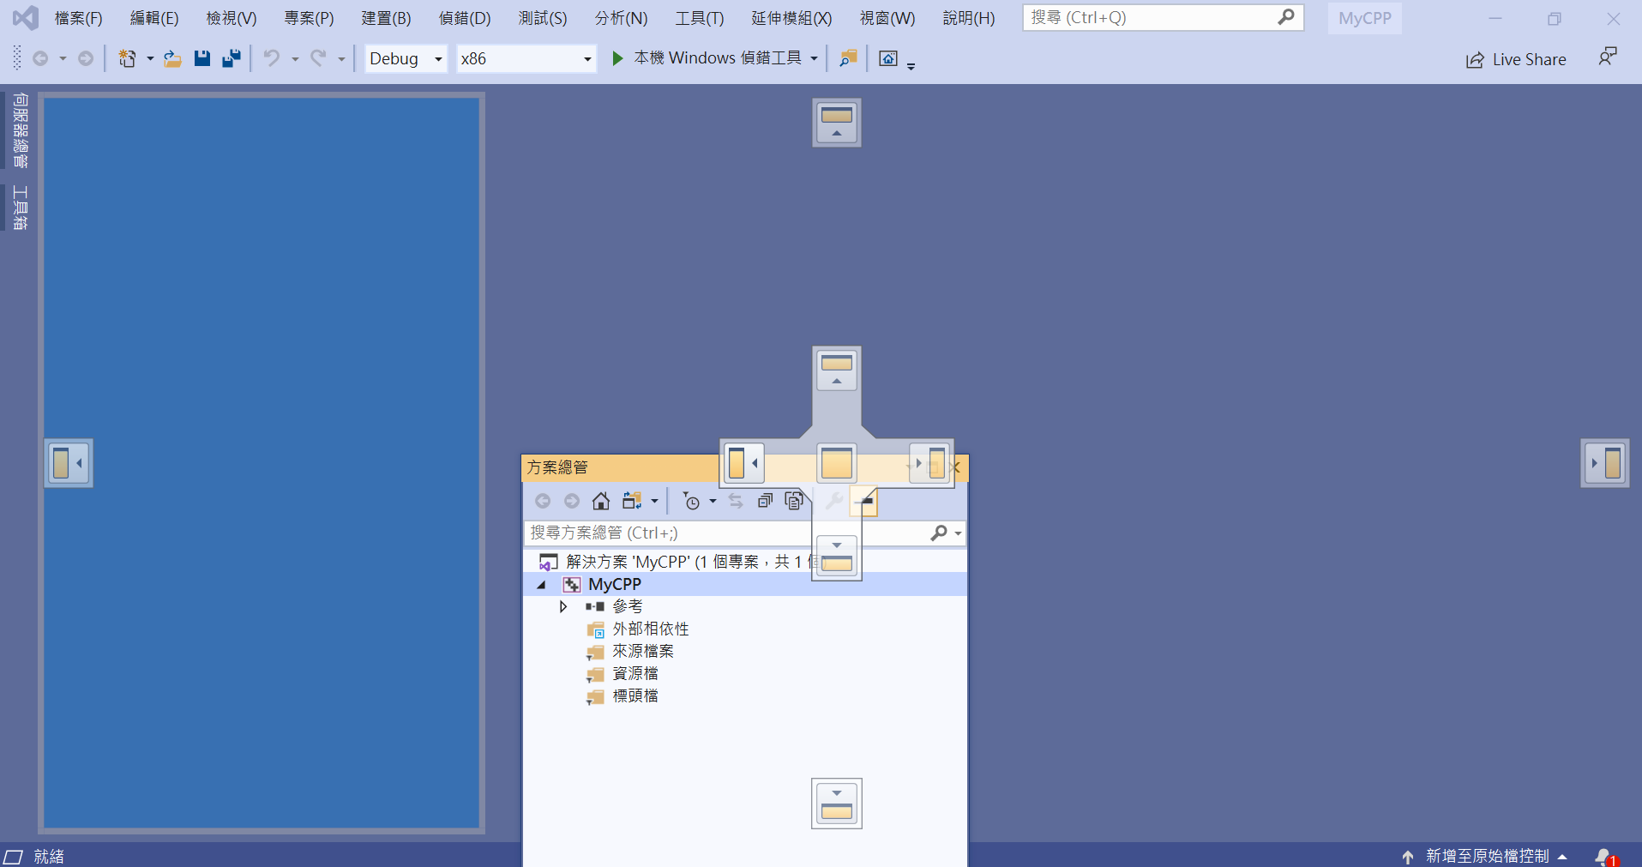Click the Save All toolbar icon
This screenshot has height=867, width=1642.
(x=231, y=58)
